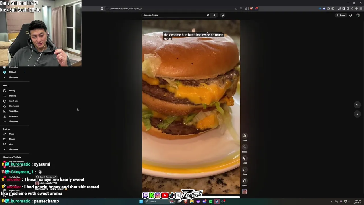Open Your videos in the sidebar
This screenshot has width=364, height=205.
coord(14,111)
